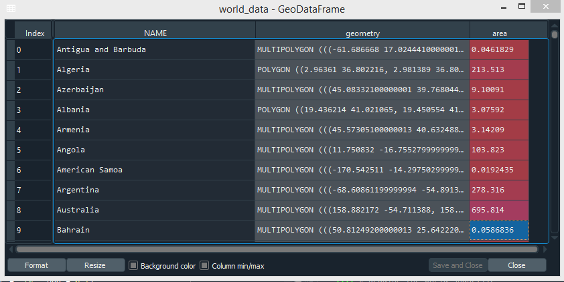
Task: Select row index 0
Action: [x=33, y=50]
